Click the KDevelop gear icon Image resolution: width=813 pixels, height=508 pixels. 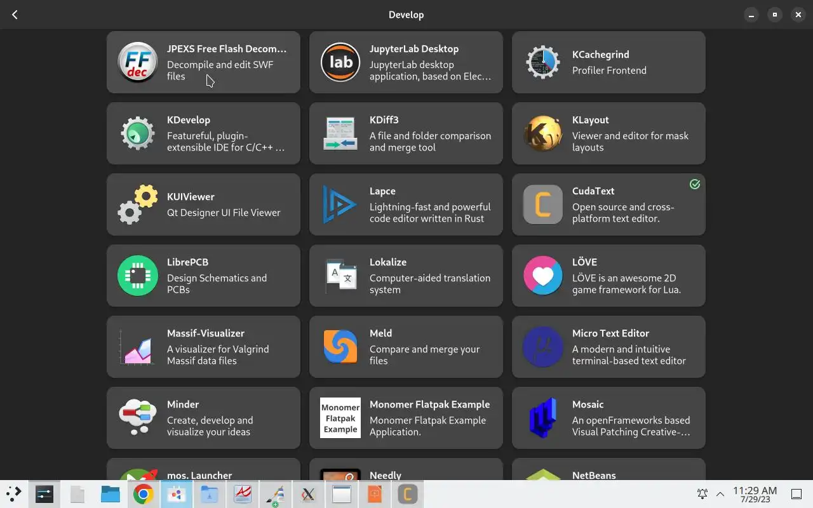pos(138,133)
